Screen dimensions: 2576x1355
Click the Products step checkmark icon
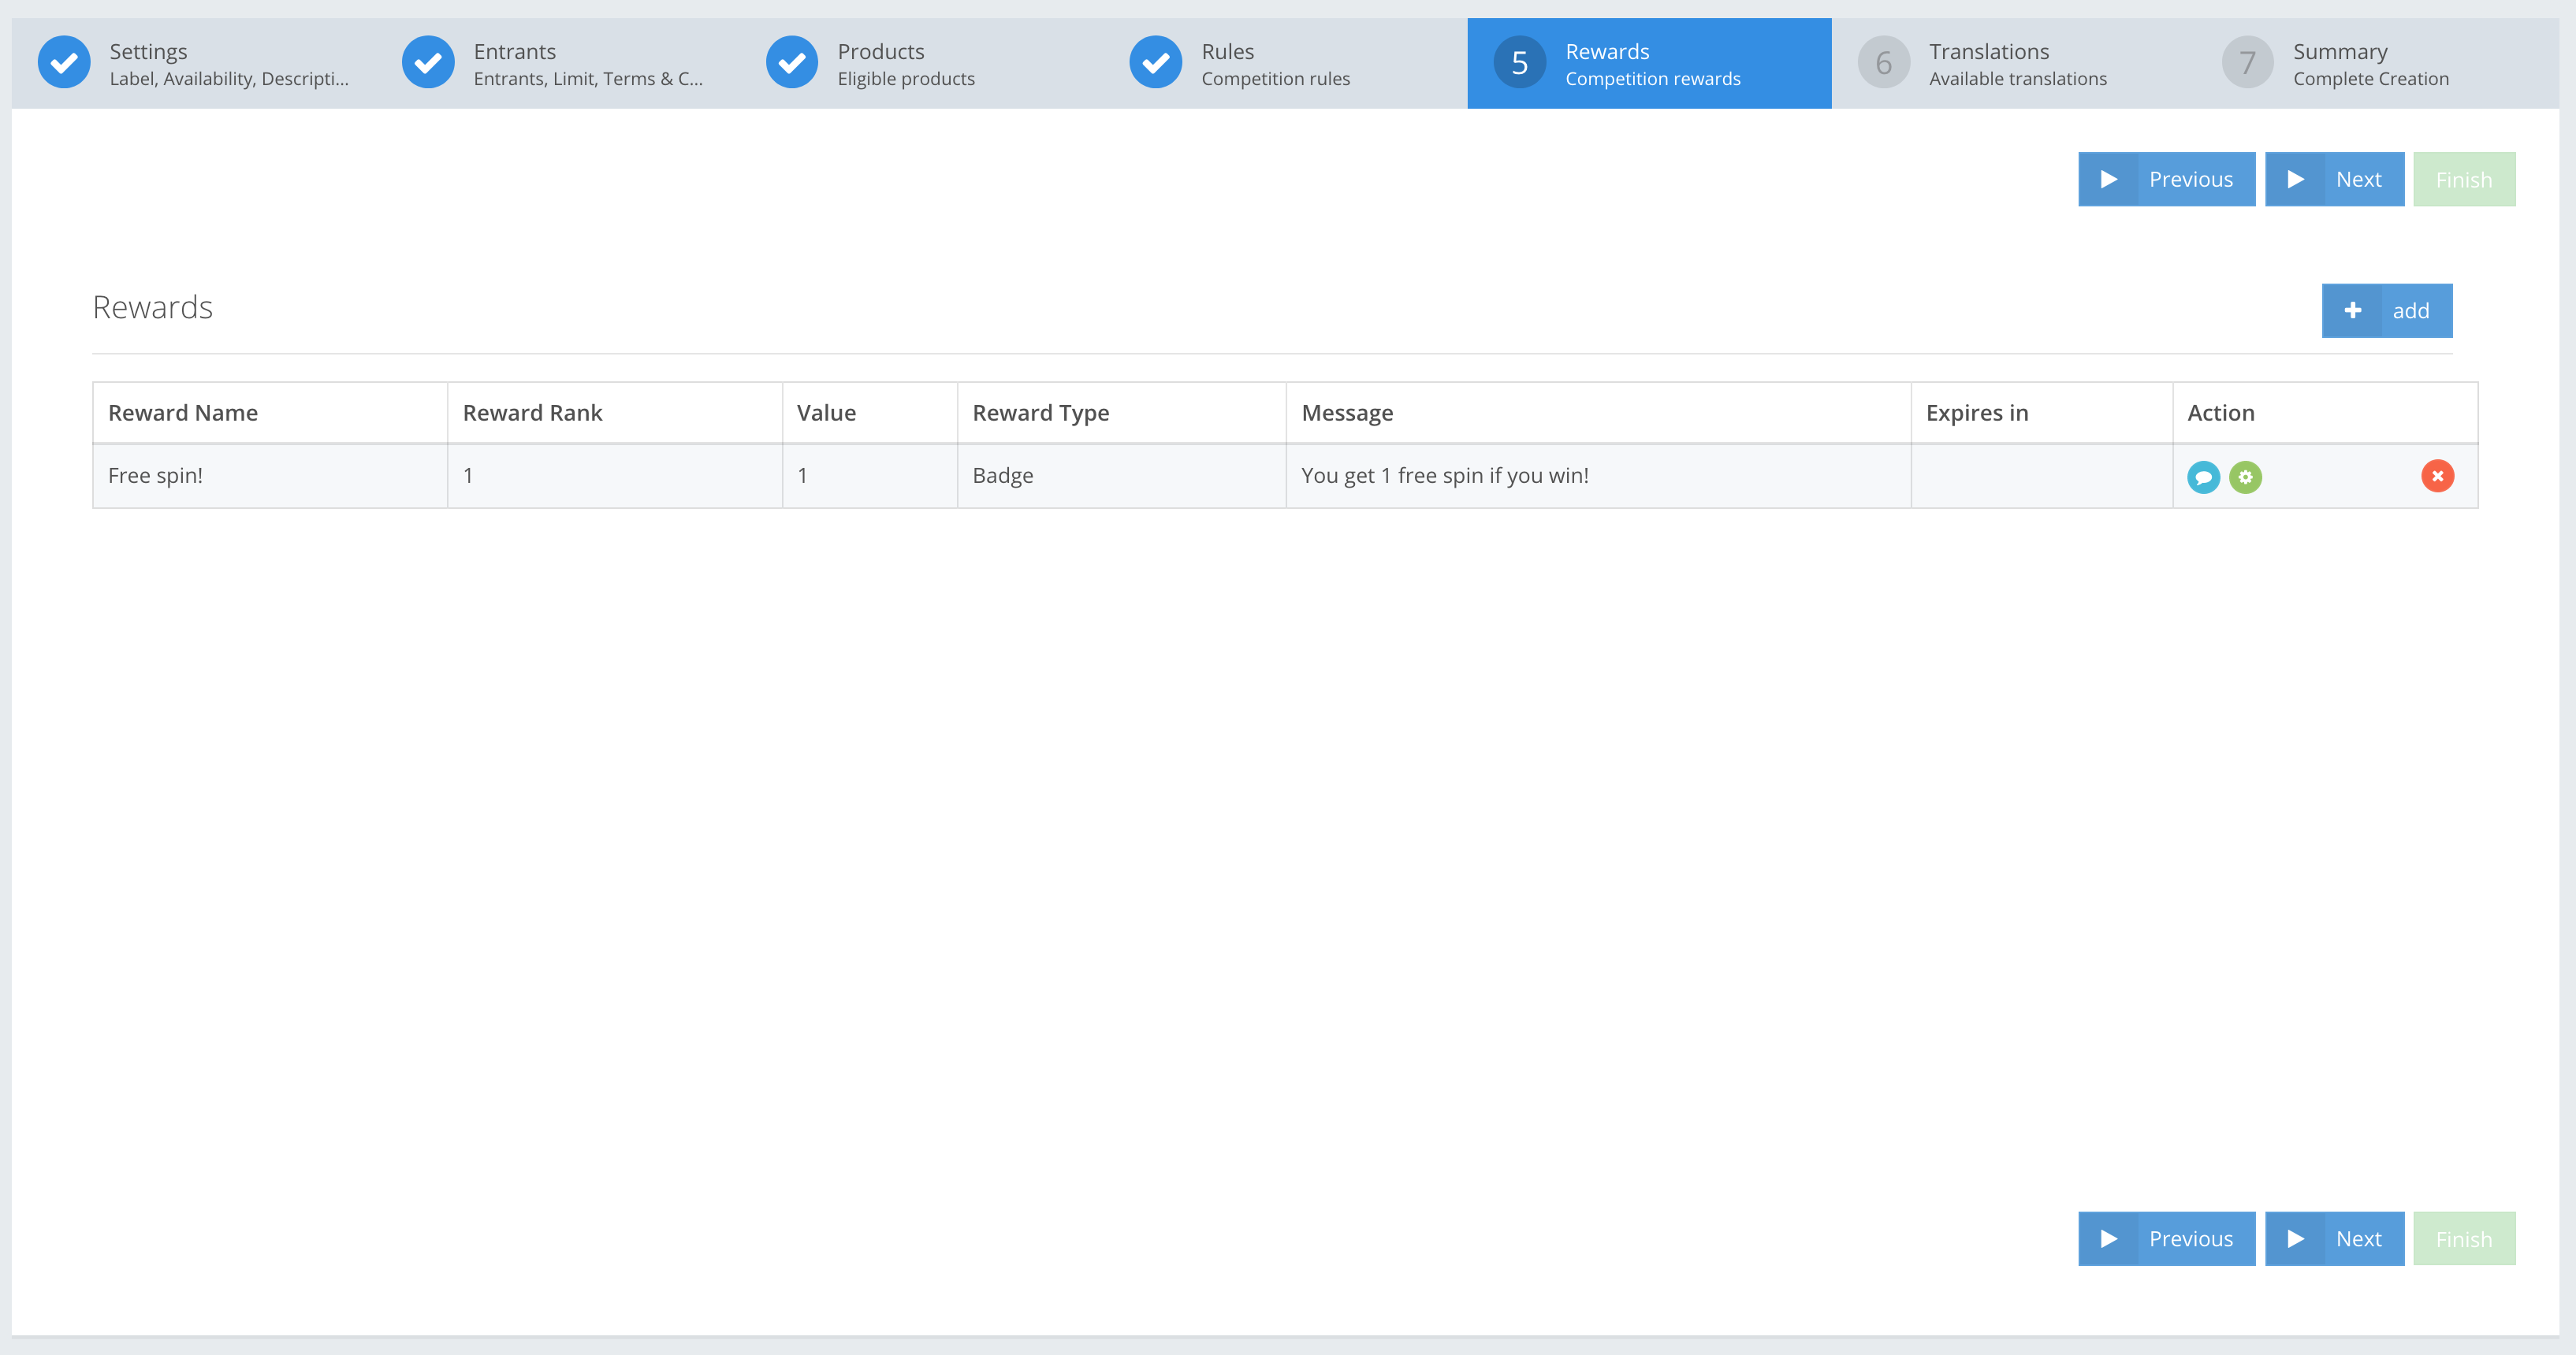tap(792, 63)
